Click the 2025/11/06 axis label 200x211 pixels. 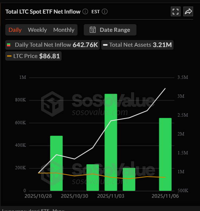(x=165, y=196)
